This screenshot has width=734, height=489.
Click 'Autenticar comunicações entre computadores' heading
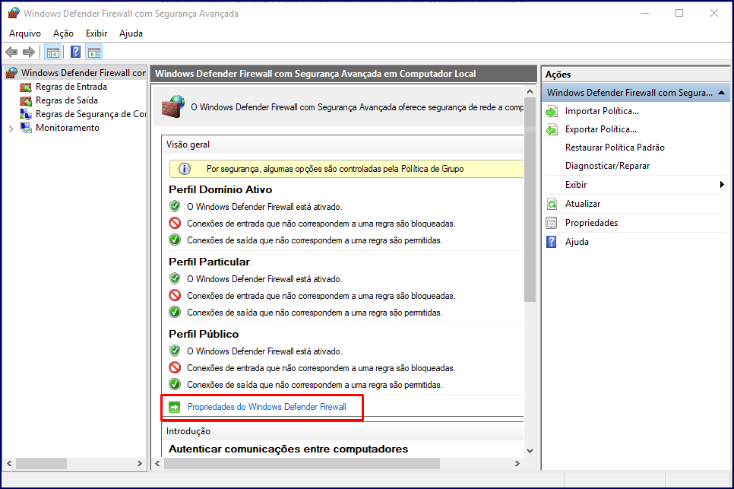(289, 449)
